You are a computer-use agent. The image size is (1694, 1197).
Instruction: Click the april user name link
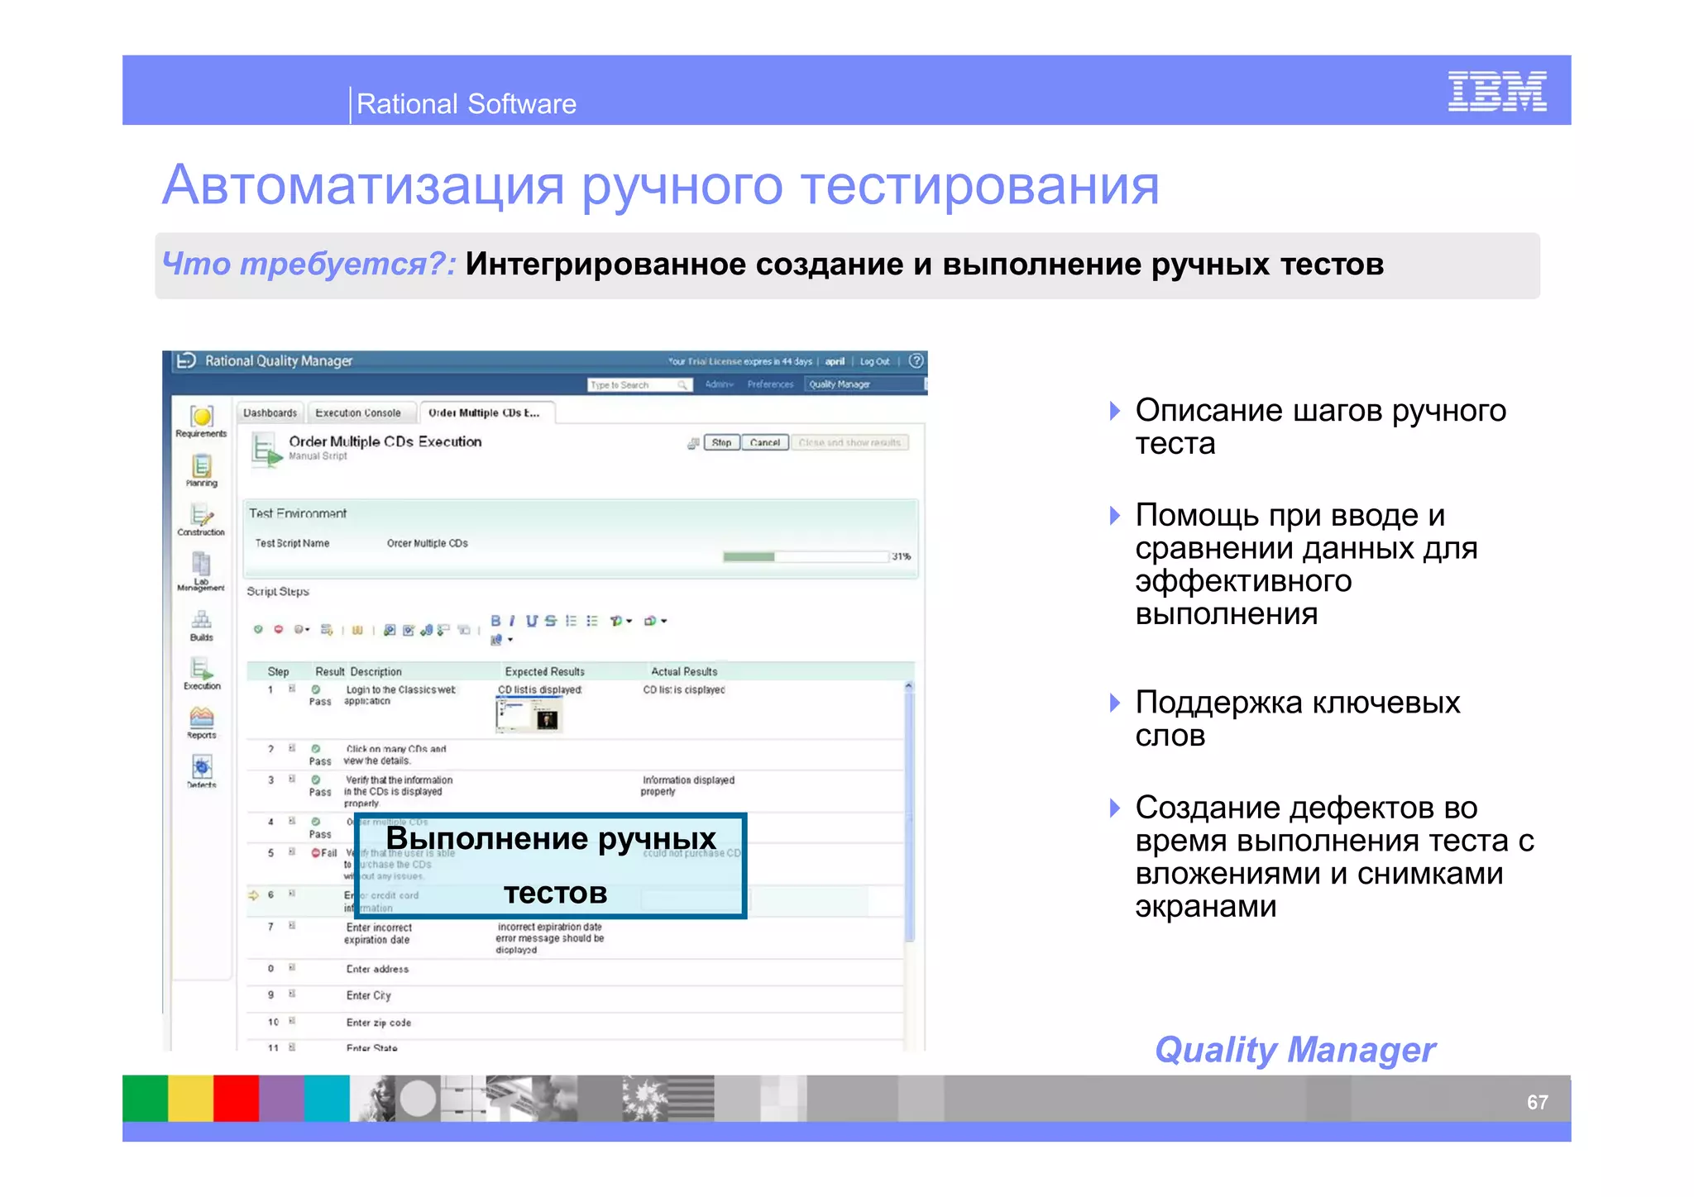(x=835, y=361)
